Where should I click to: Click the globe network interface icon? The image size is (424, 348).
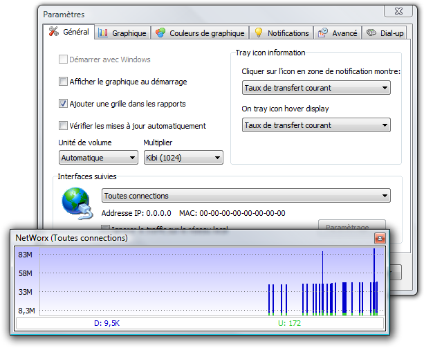(77, 203)
